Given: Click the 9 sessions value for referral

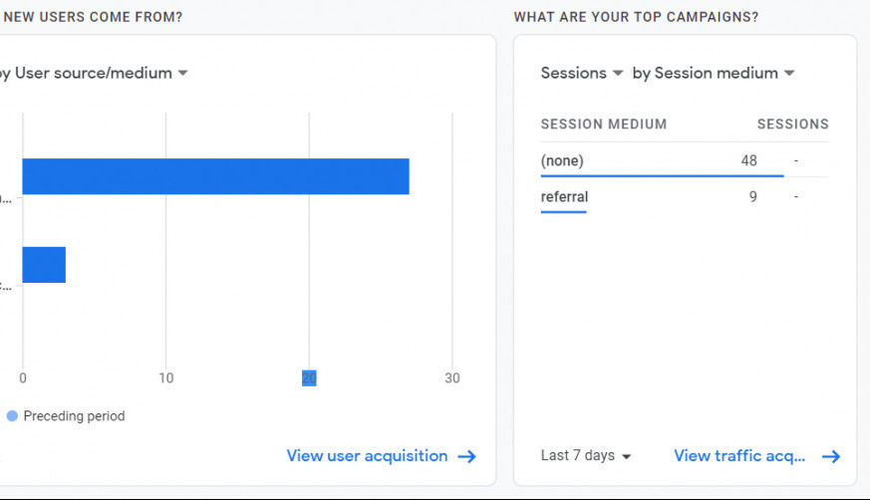Looking at the screenshot, I should click(752, 196).
